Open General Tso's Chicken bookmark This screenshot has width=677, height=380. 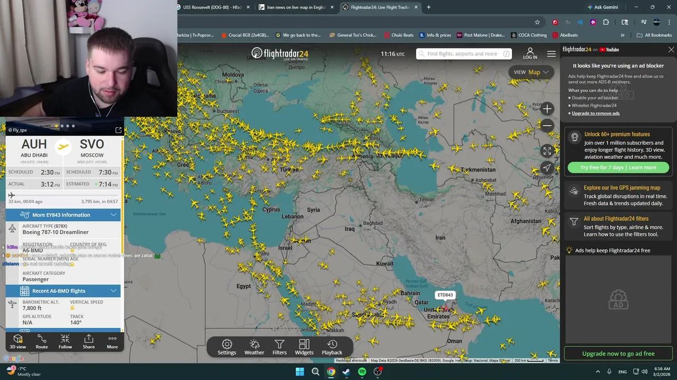click(x=352, y=35)
